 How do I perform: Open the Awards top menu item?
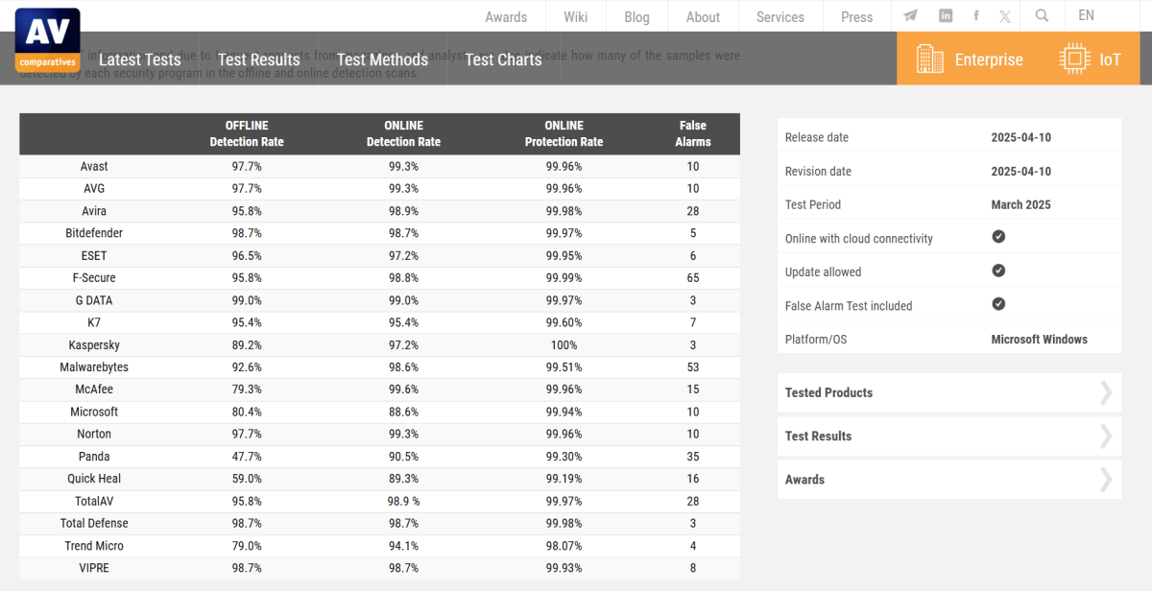[506, 17]
